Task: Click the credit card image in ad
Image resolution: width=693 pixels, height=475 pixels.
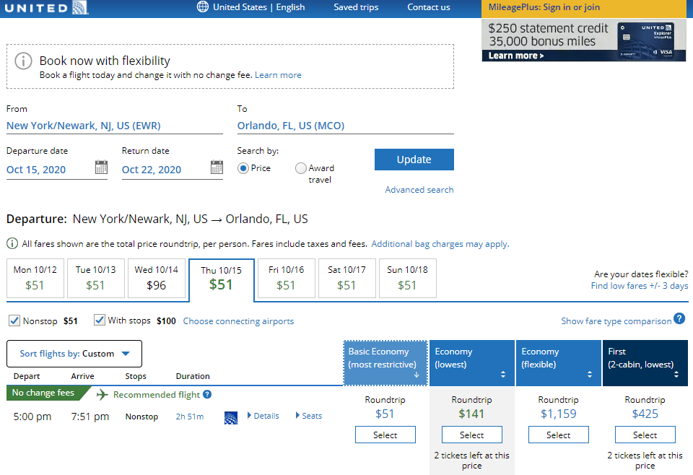Action: (645, 40)
